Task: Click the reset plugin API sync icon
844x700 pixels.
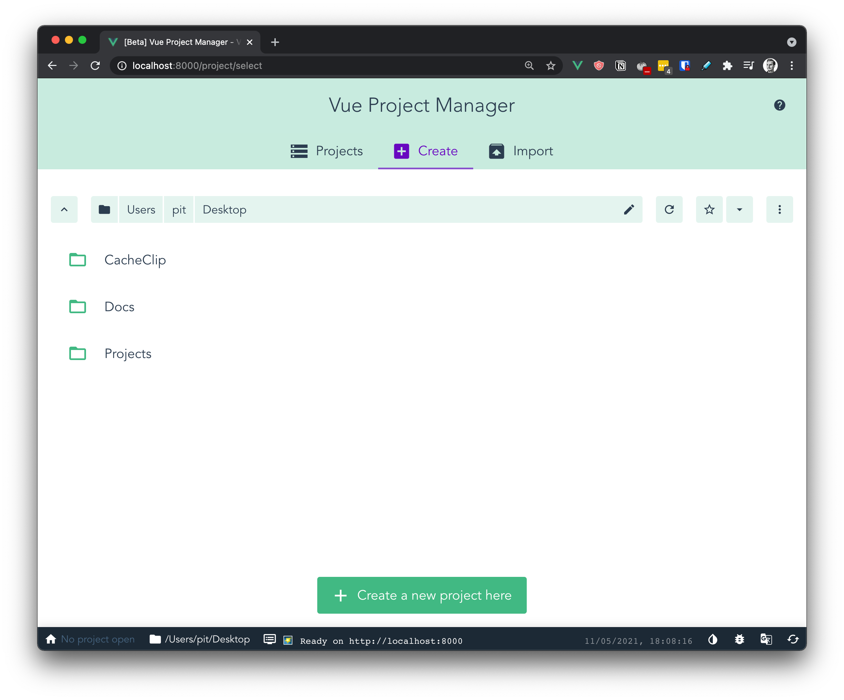Action: pyautogui.click(x=793, y=639)
